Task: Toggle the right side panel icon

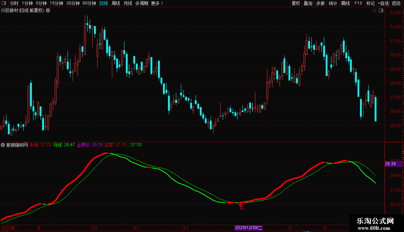Action: tap(381, 11)
